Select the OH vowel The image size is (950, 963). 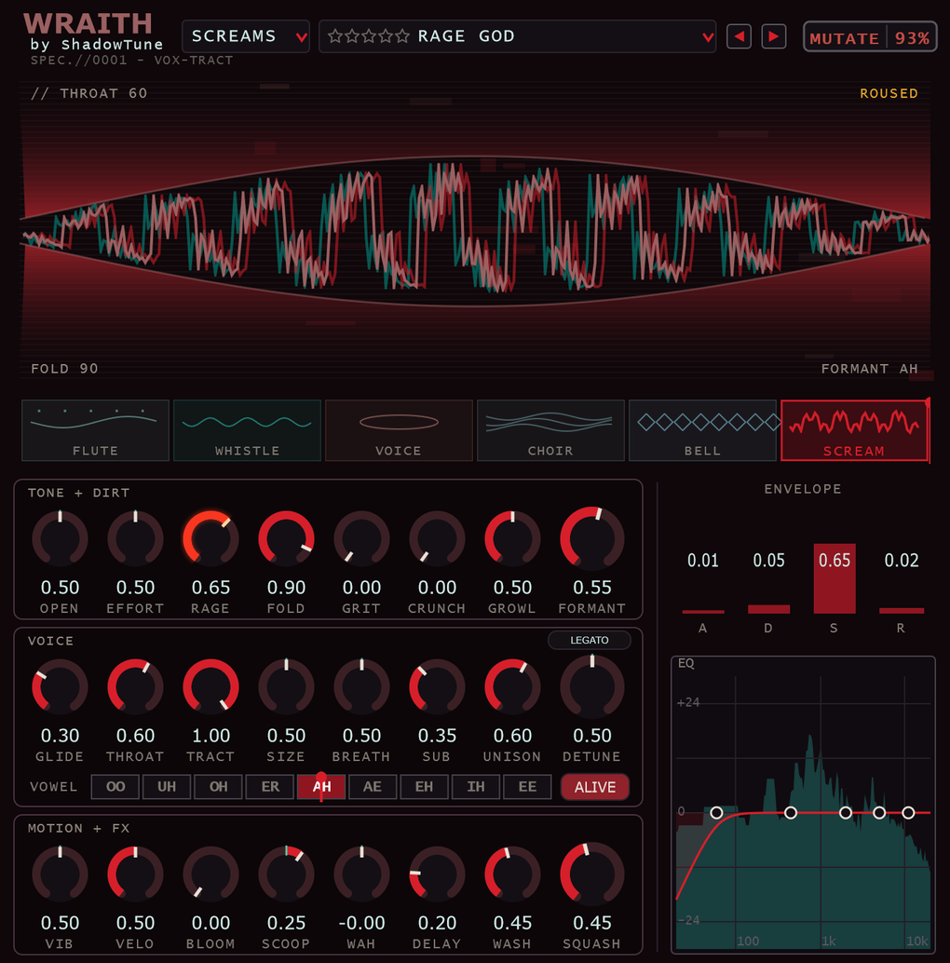click(218, 787)
